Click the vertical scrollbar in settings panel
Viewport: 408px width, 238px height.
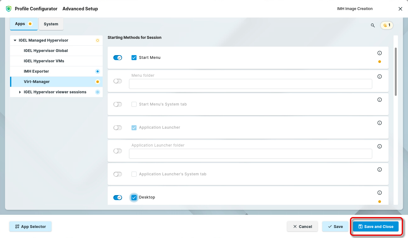click(x=395, y=72)
